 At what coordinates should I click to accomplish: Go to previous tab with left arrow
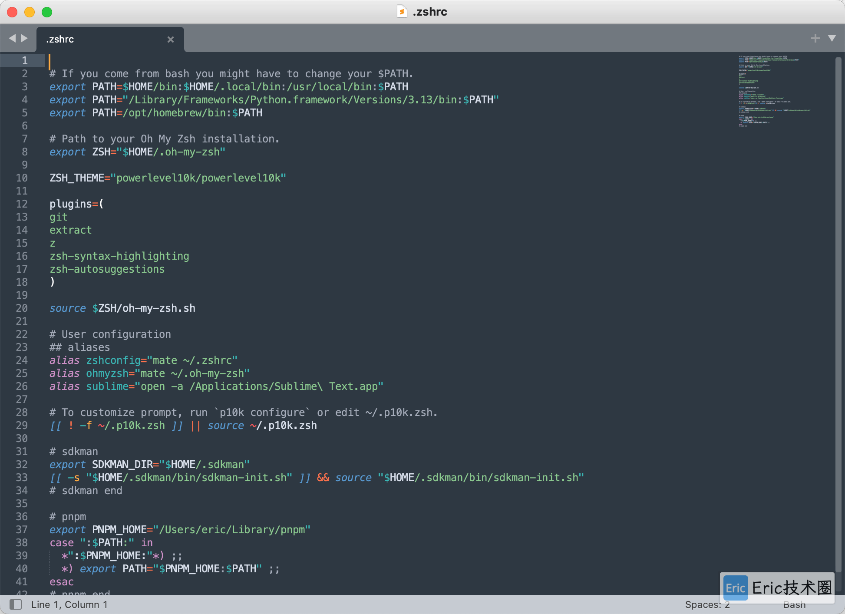[12, 38]
